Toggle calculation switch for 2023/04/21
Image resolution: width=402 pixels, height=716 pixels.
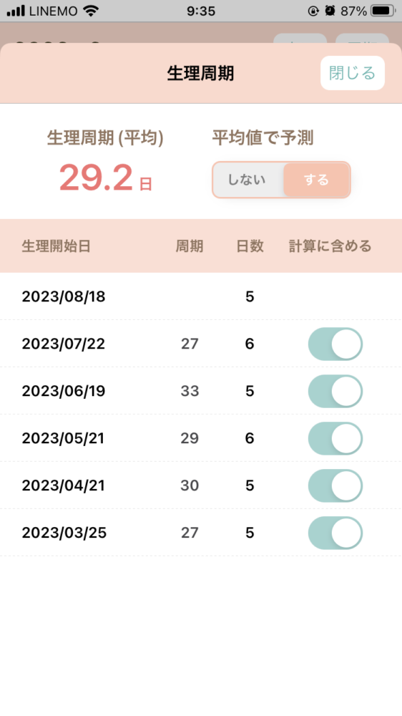(x=335, y=485)
